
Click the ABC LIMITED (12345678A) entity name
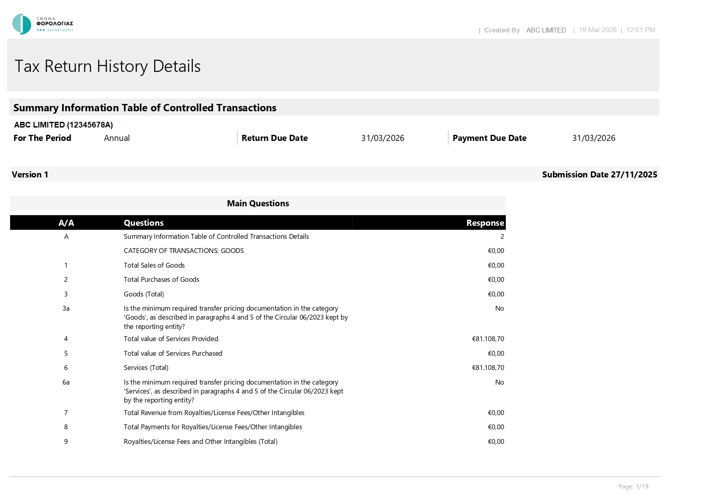[x=63, y=125]
